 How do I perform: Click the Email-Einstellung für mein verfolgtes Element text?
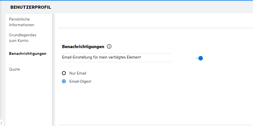[x=101, y=57]
